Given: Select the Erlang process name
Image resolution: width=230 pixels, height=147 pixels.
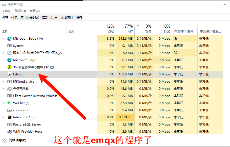Looking at the screenshot, I should tap(18, 74).
